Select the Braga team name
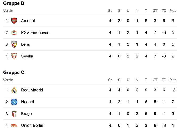177x133 pixels. point(26,114)
